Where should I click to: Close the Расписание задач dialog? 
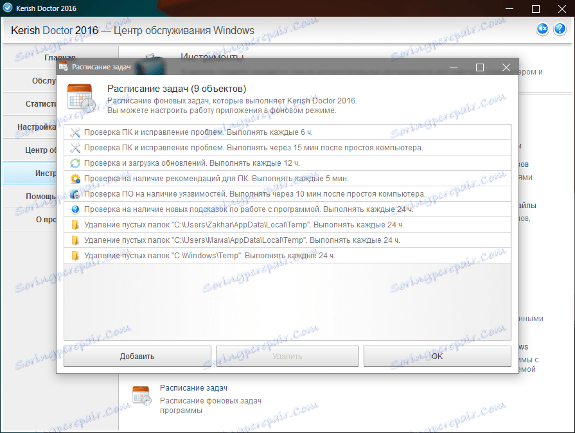click(x=506, y=67)
